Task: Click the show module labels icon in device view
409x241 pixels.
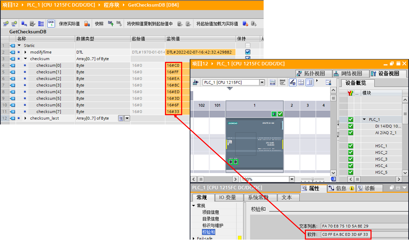Action: click(x=282, y=83)
